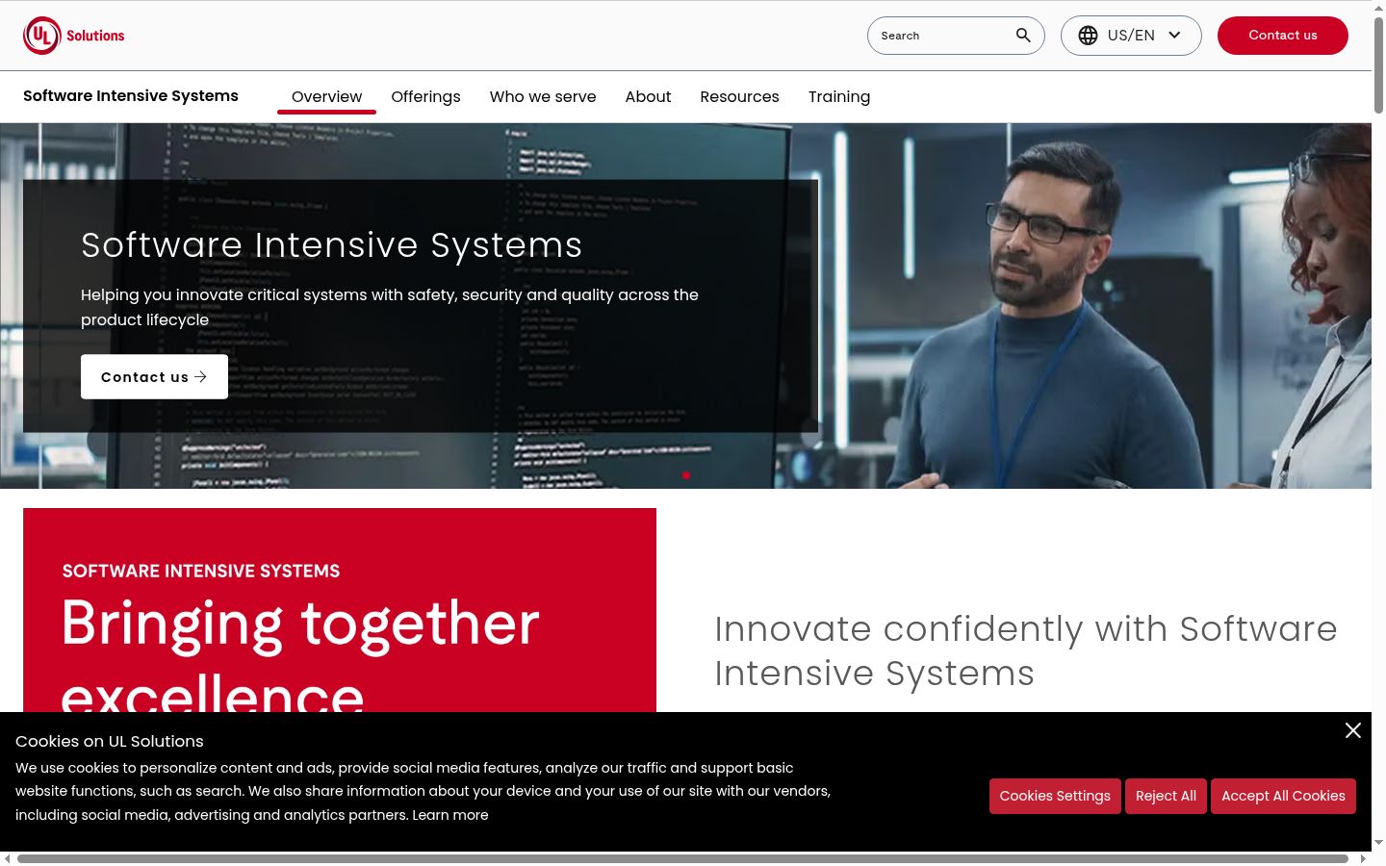Viewport: 1386px width, 866px height.
Task: Click the horizontal scrollbar thumb
Action: (x=682, y=858)
